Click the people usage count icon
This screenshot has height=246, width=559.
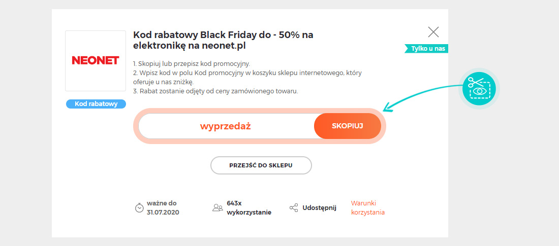click(x=218, y=208)
